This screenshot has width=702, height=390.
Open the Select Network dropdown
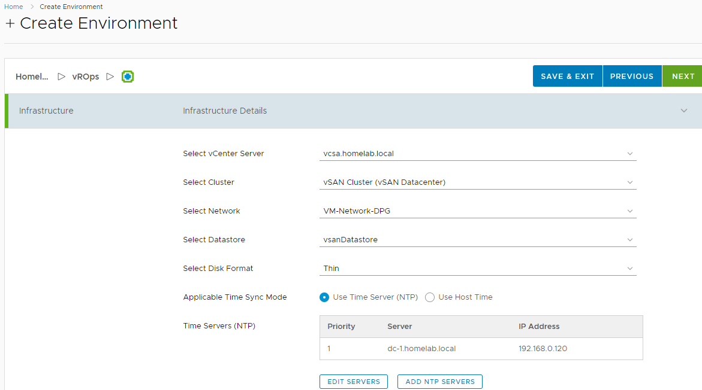478,211
